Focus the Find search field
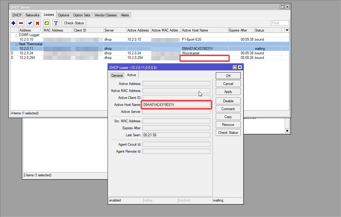The width and height of the screenshot is (341, 217). 280,23
